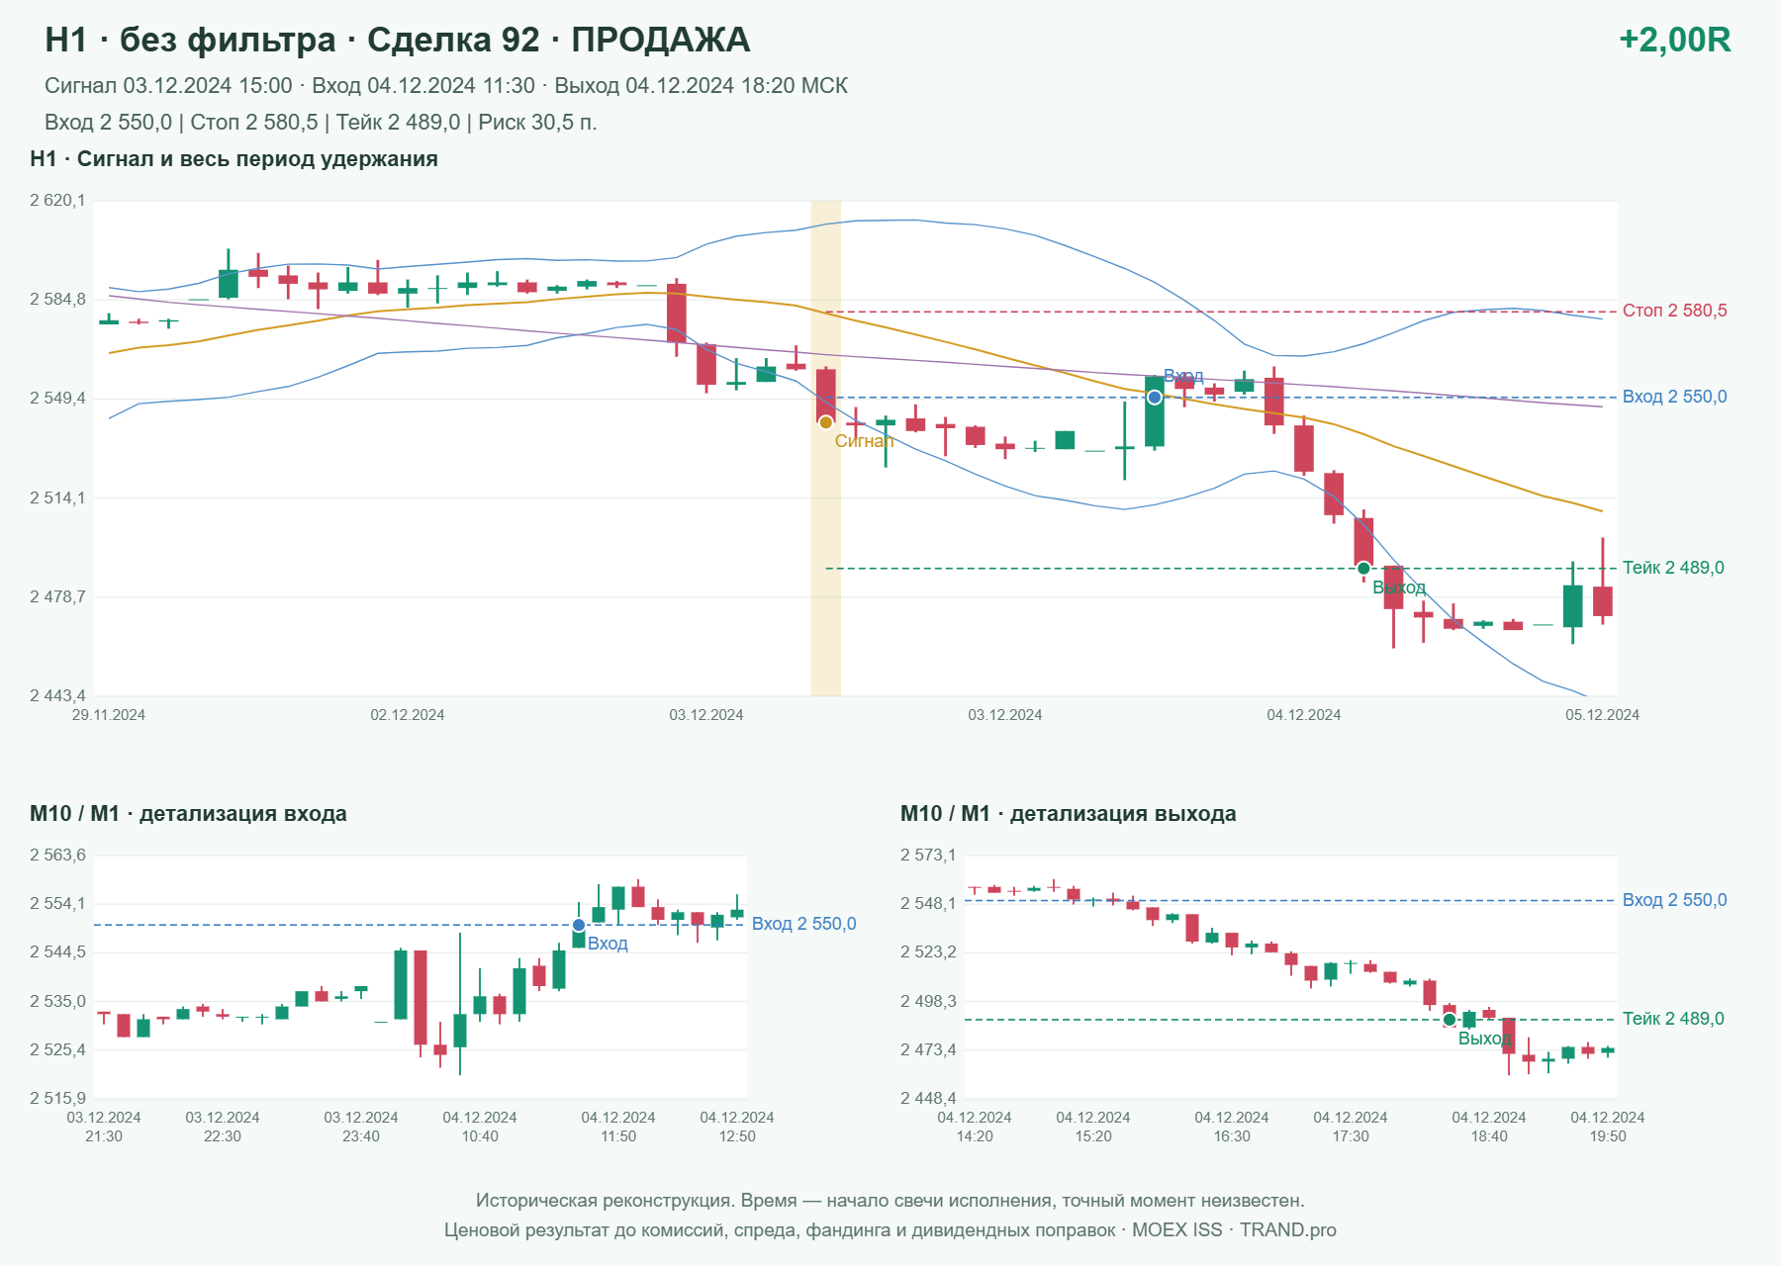Click the 2 549,4 axis value on H1 chart
This screenshot has height=1266, width=1781.
pos(57,399)
